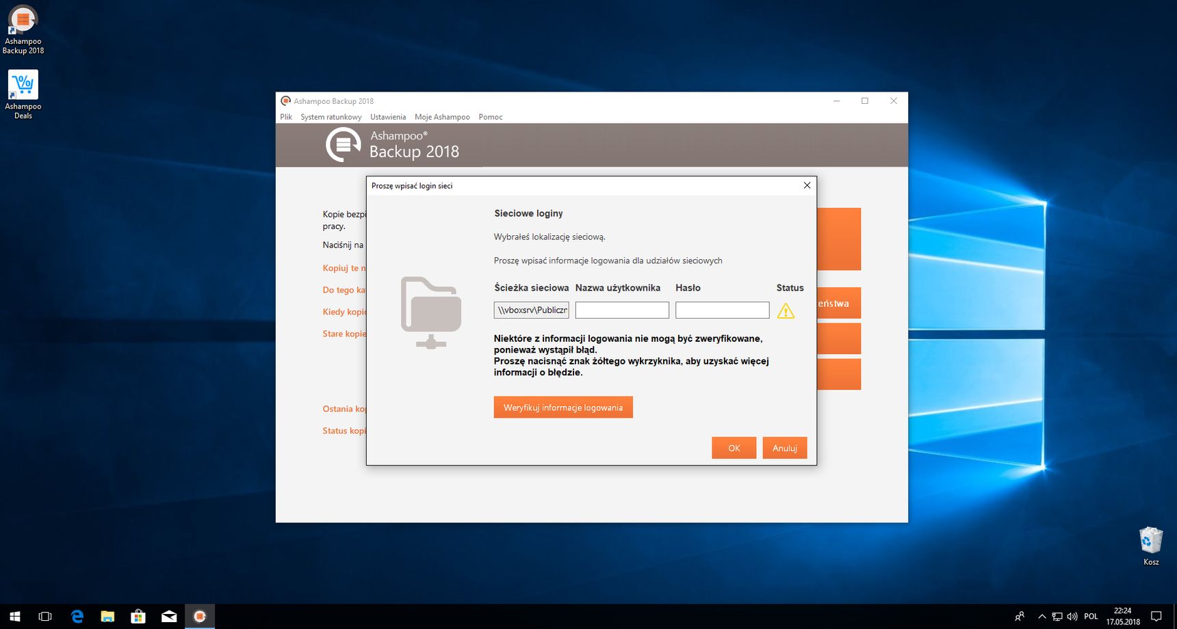Open File Explorer from taskbar
Screen dimensions: 1177x629
pyautogui.click(x=107, y=617)
